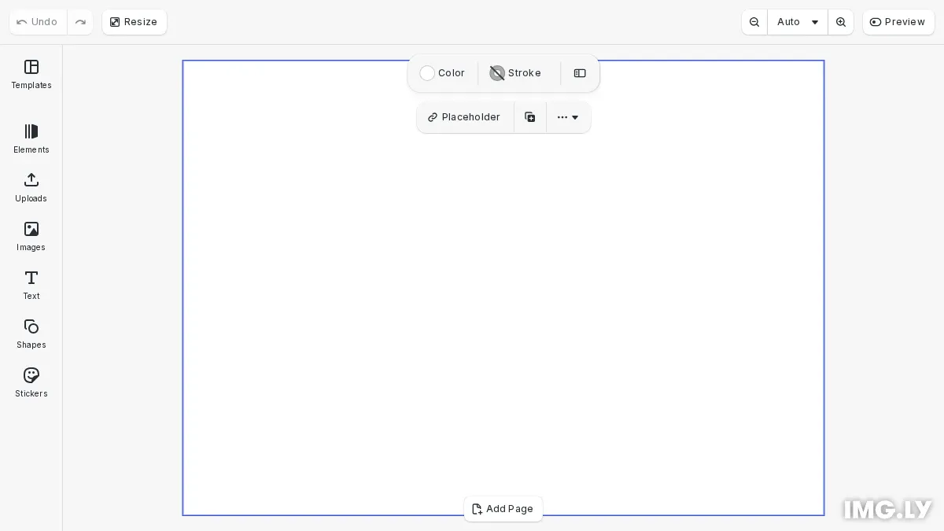Click the Resize menu item
Viewport: 944px width, 531px height.
pyautogui.click(x=135, y=22)
